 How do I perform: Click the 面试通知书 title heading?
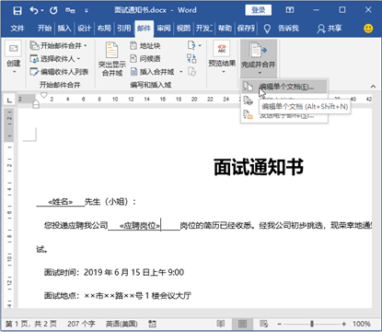click(259, 167)
